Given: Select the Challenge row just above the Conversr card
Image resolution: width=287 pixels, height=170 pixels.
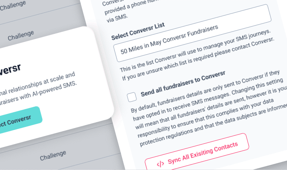Looking at the screenshot, I should click(x=21, y=35).
